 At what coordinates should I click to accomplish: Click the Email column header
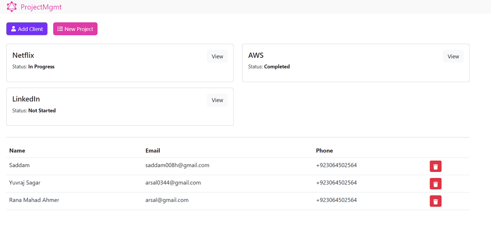pos(153,151)
